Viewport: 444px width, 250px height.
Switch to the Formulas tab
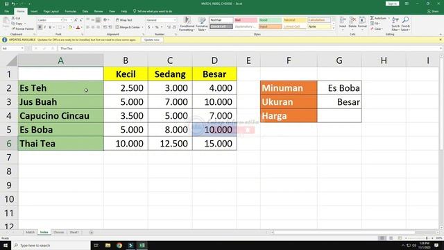click(71, 11)
